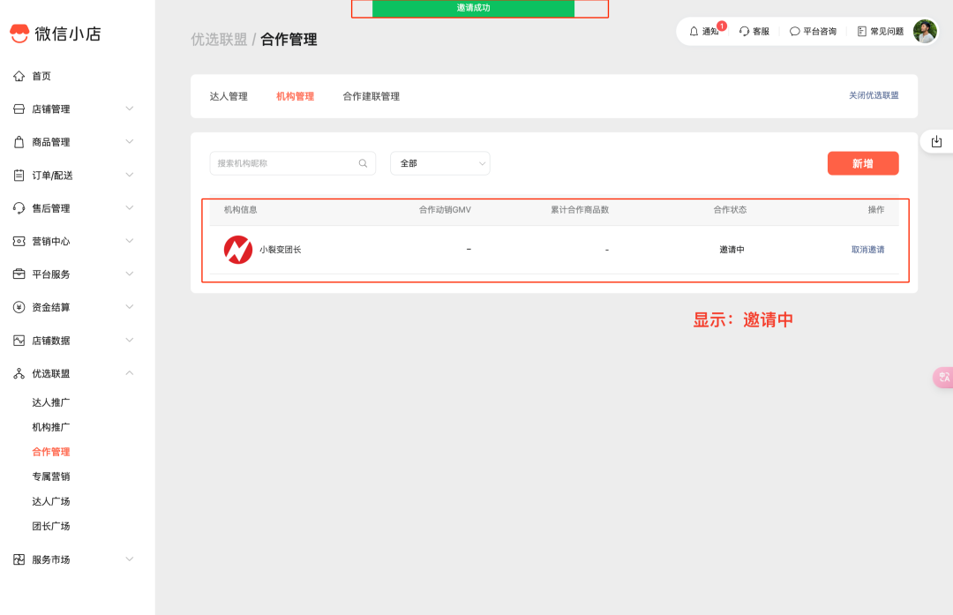
Task: Open 常见问题 FAQ document icon
Action: 860,30
